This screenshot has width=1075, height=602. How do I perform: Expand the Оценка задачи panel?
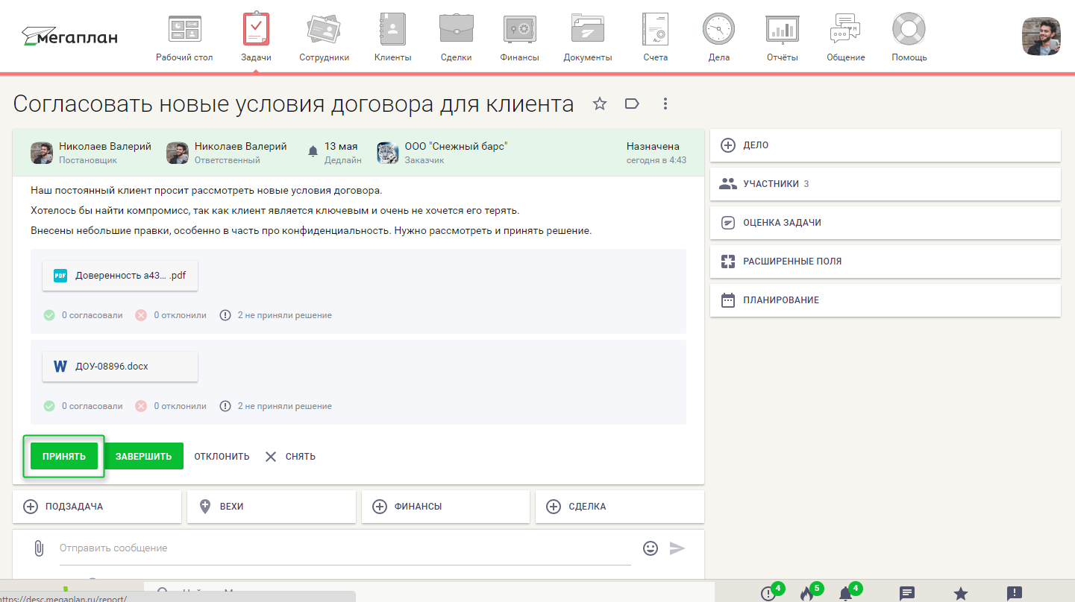point(886,223)
